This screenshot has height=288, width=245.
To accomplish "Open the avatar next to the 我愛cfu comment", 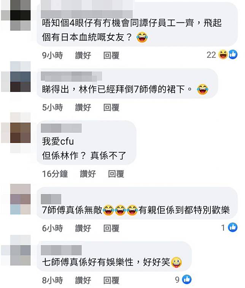I will point(21,133).
